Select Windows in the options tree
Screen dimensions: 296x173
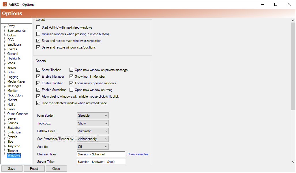coord(14,155)
